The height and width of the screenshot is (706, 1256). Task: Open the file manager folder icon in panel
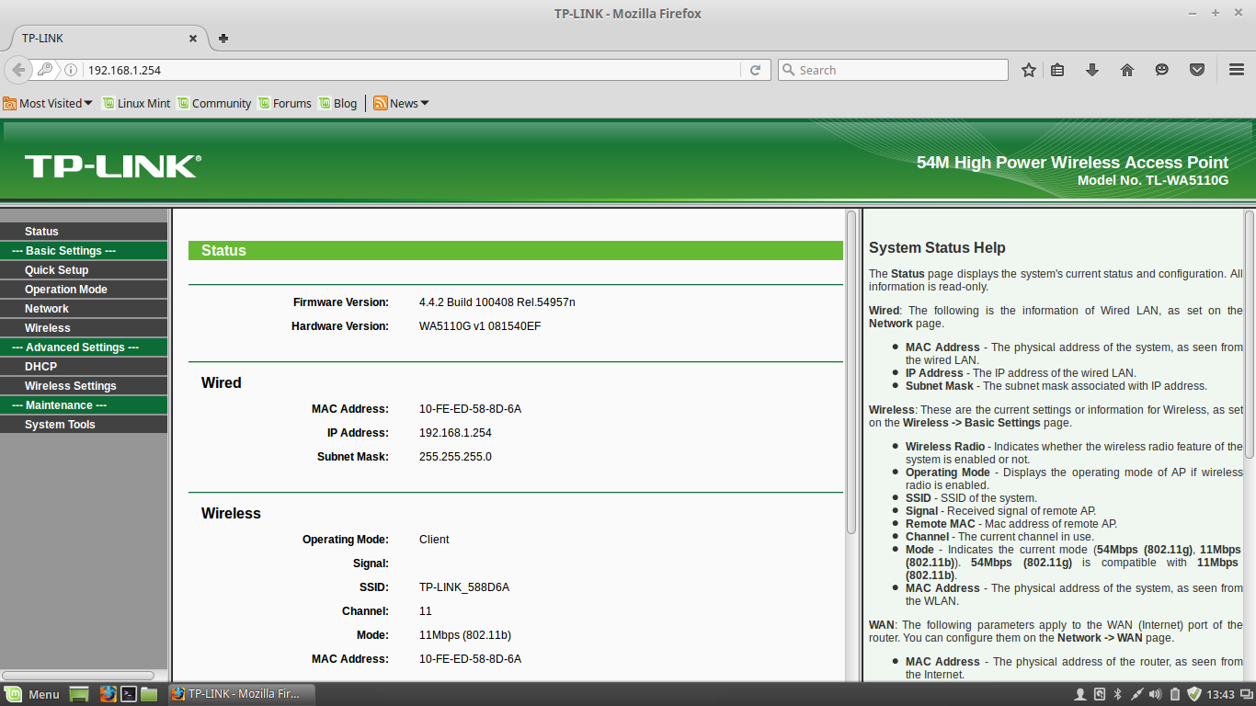tap(149, 694)
